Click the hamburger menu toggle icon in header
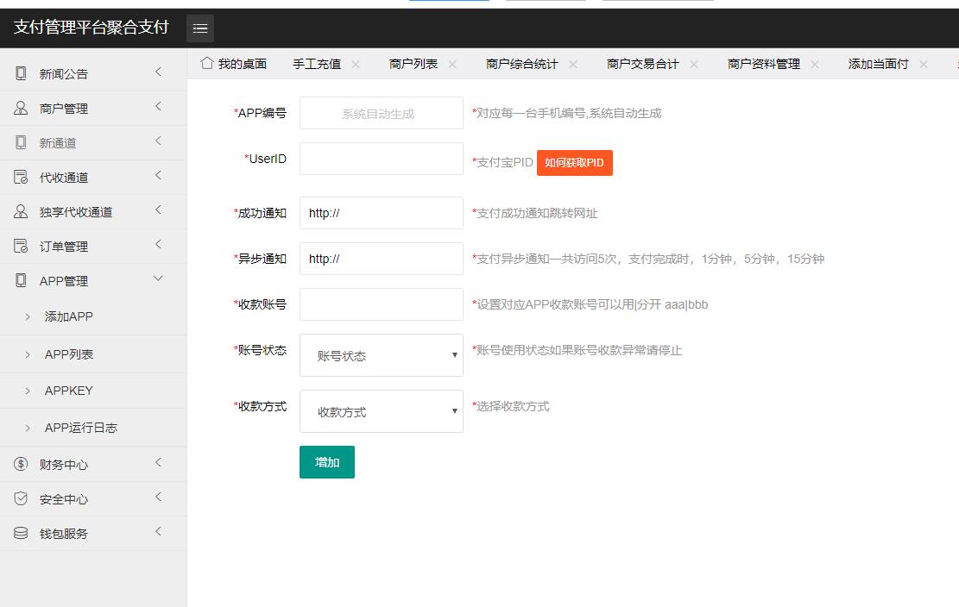This screenshot has height=607, width=959. 200,28
